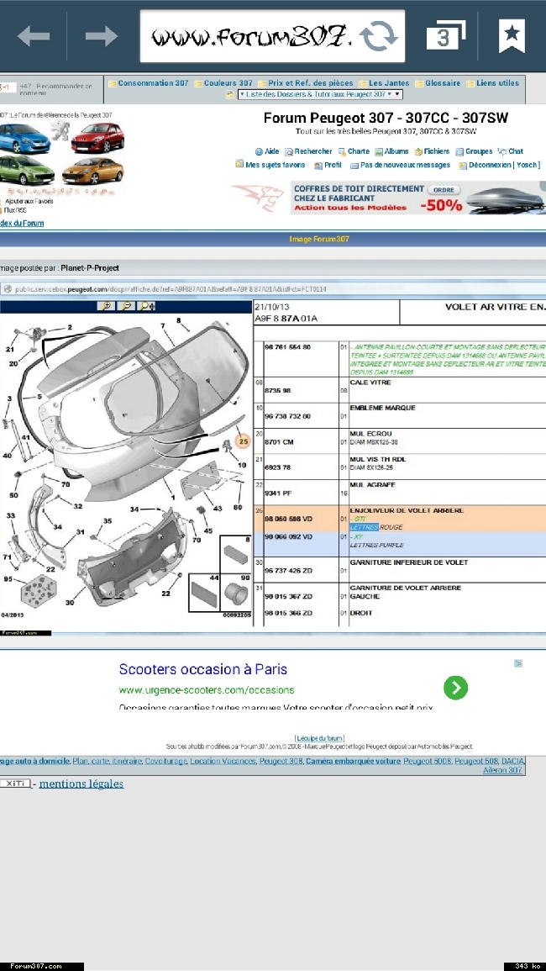Open Plan, carte, itinéraire footer link

click(107, 761)
